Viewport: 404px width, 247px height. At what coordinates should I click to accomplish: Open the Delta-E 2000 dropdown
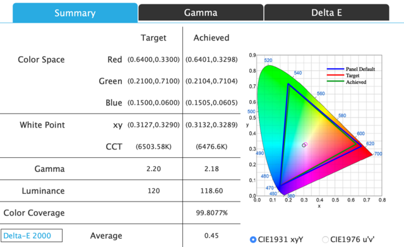[32, 236]
